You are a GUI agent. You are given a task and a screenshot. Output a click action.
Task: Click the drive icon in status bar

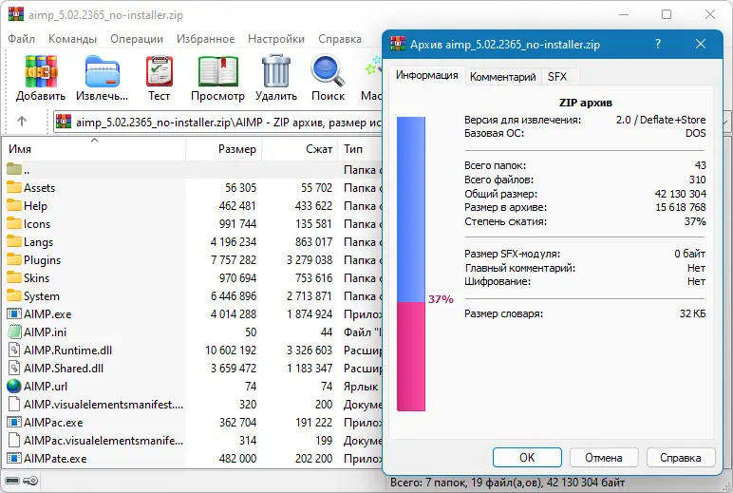pos(12,481)
